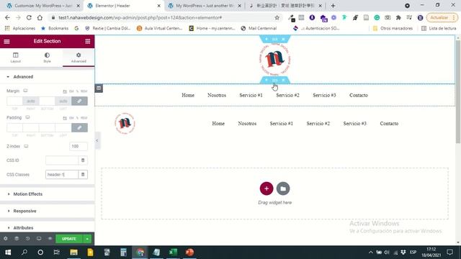
Task: Toggle linked margin values
Action: 79,101
